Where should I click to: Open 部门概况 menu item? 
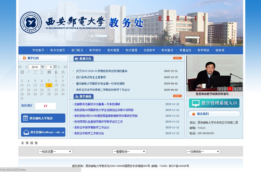[x=77, y=50]
